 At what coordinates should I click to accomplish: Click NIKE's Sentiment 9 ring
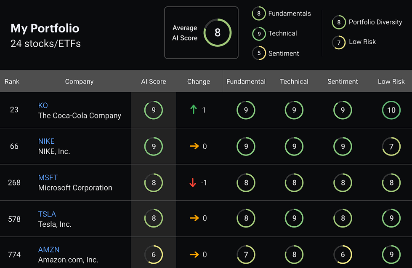pos(343,146)
